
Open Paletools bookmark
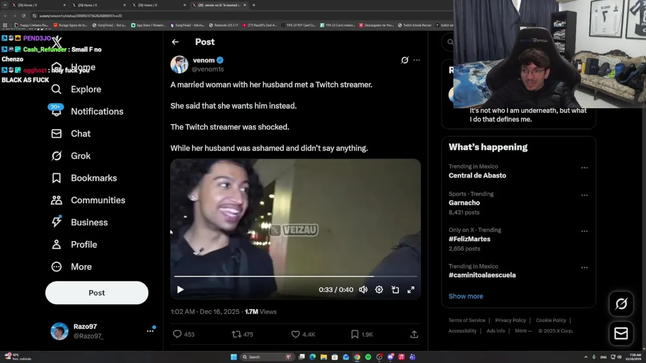224,25
